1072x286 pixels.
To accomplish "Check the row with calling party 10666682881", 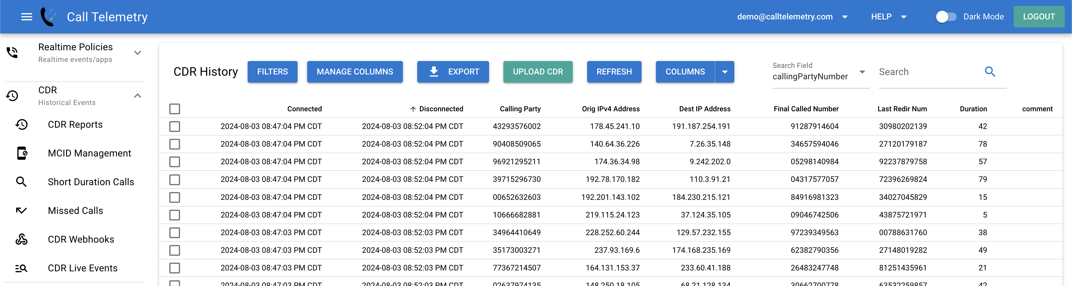I will (x=175, y=215).
